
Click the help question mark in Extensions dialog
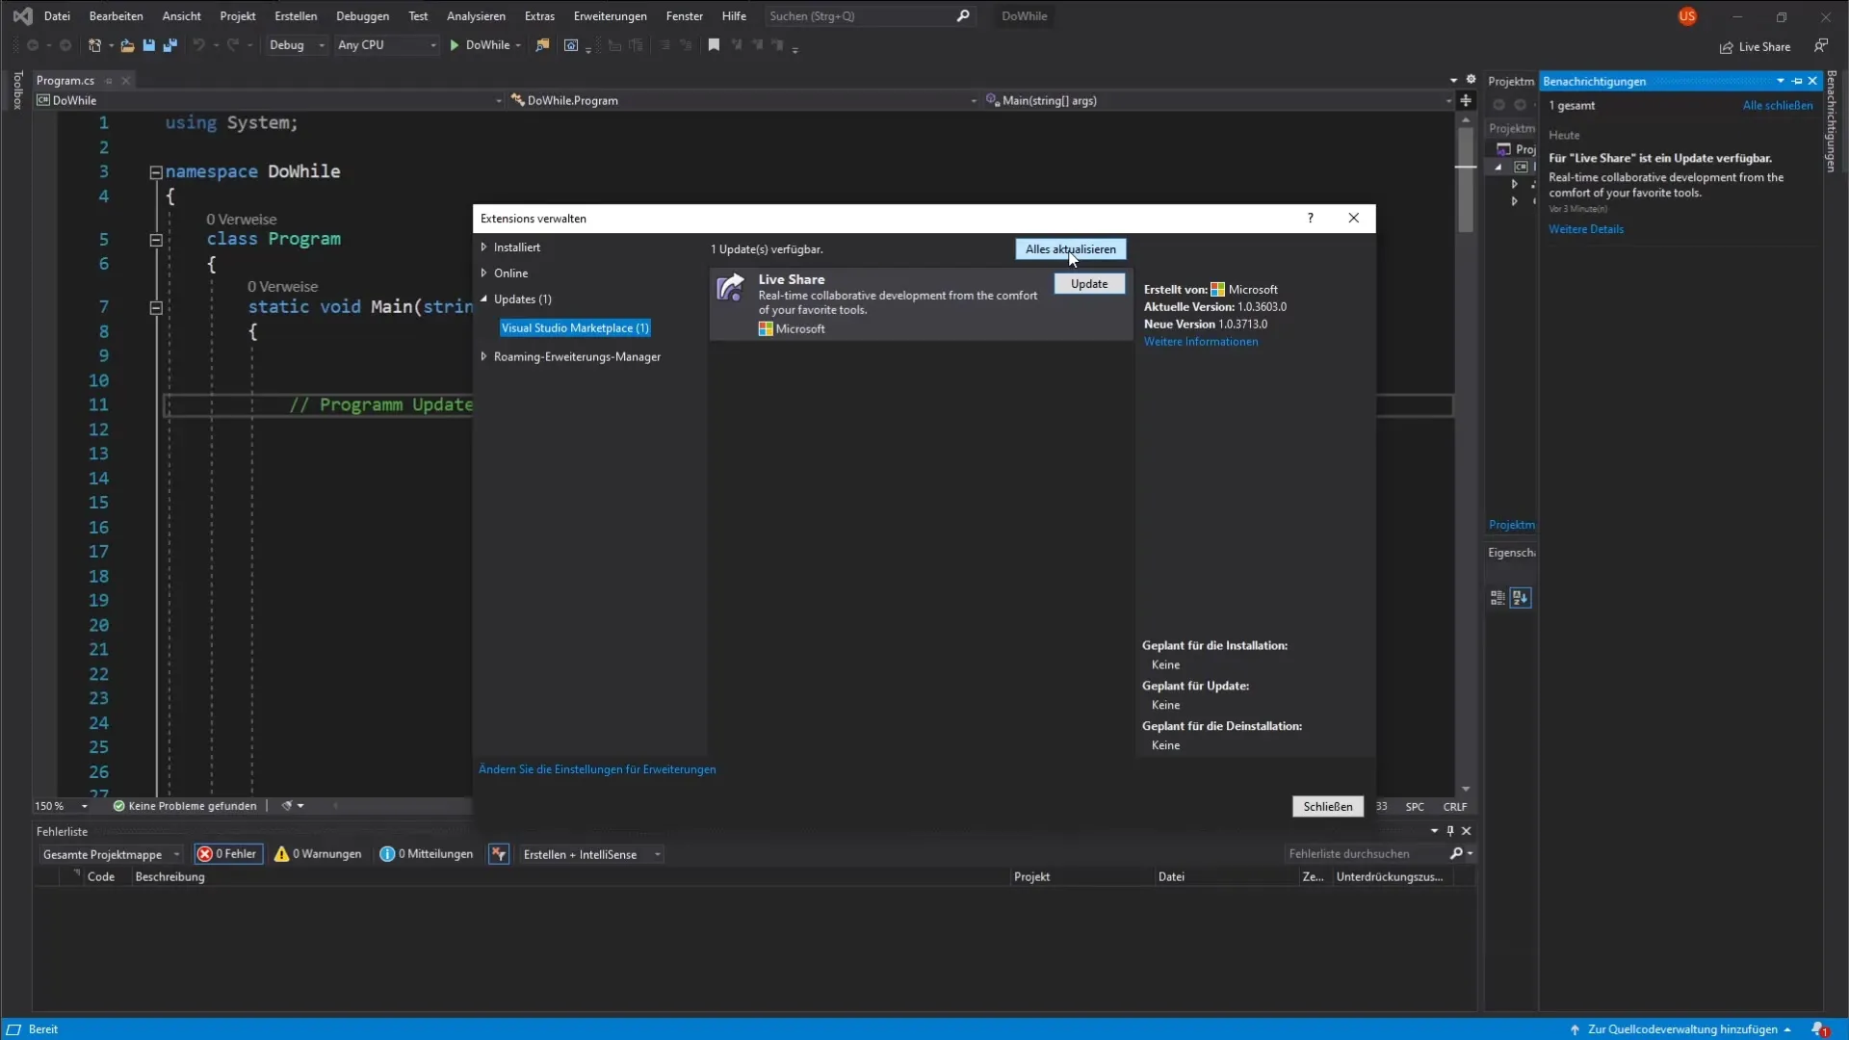[1311, 219]
